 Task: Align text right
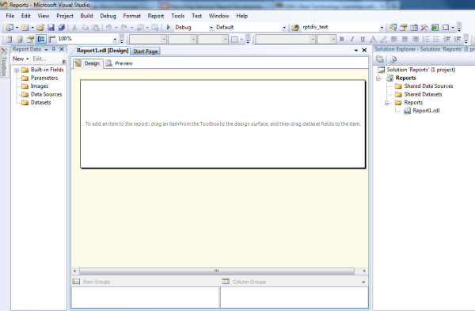pos(416,39)
